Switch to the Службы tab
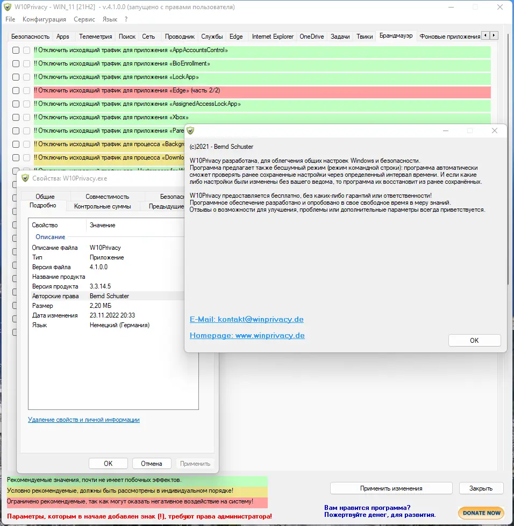Screen dimensions: 514x526 [212, 37]
